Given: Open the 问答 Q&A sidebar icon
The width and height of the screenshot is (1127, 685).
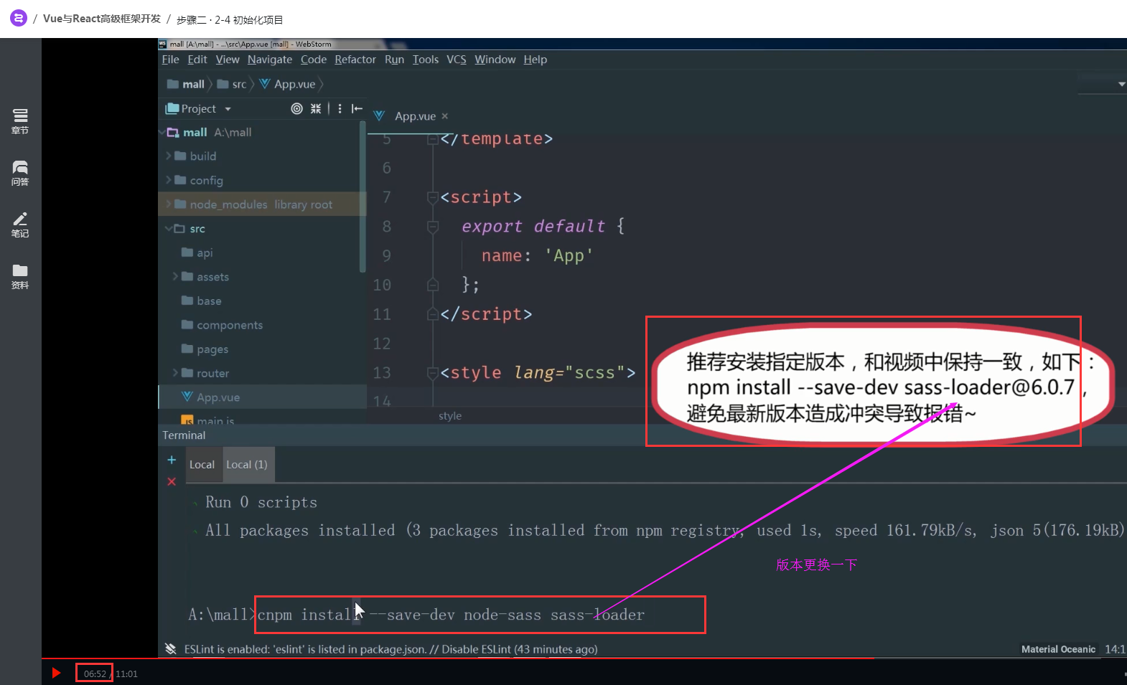Looking at the screenshot, I should [20, 173].
